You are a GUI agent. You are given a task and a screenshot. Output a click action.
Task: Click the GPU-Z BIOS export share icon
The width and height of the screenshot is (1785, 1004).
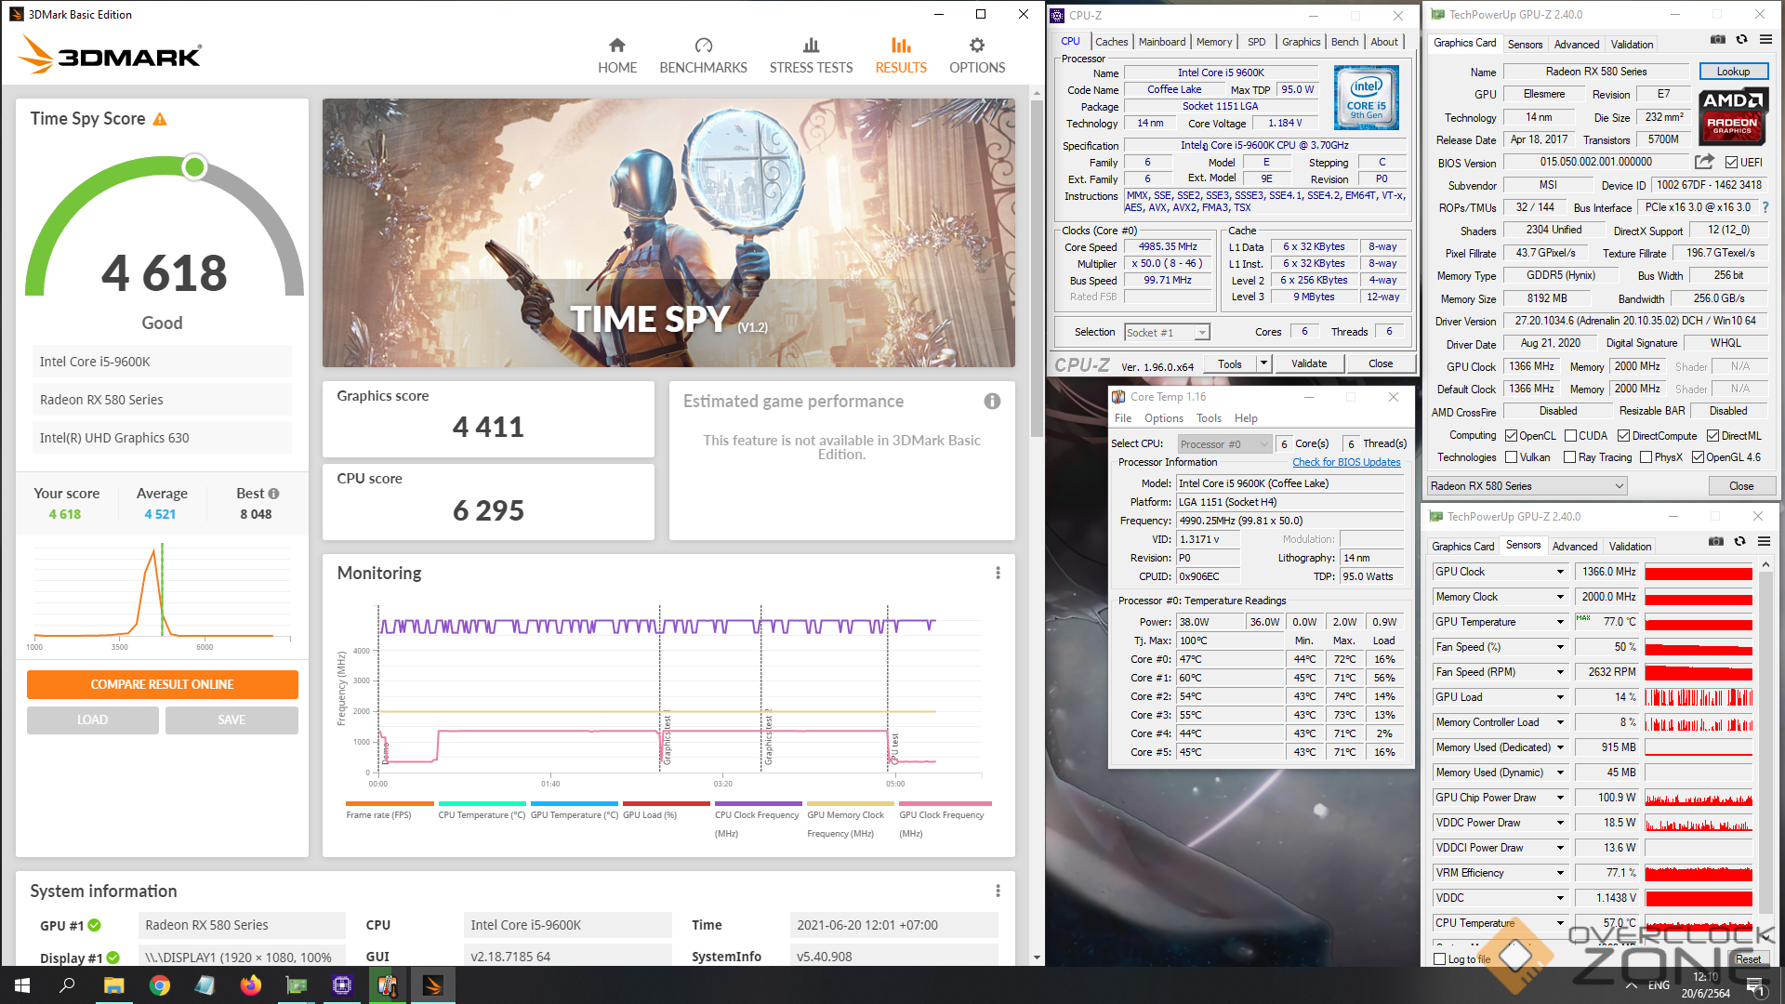[x=1703, y=162]
